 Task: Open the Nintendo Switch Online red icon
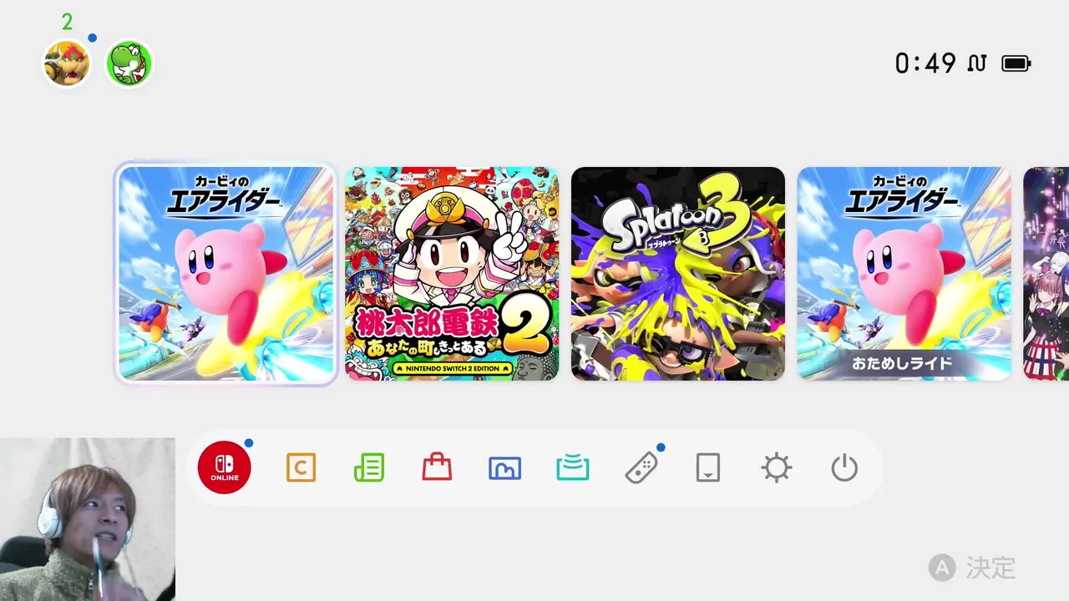coord(224,467)
